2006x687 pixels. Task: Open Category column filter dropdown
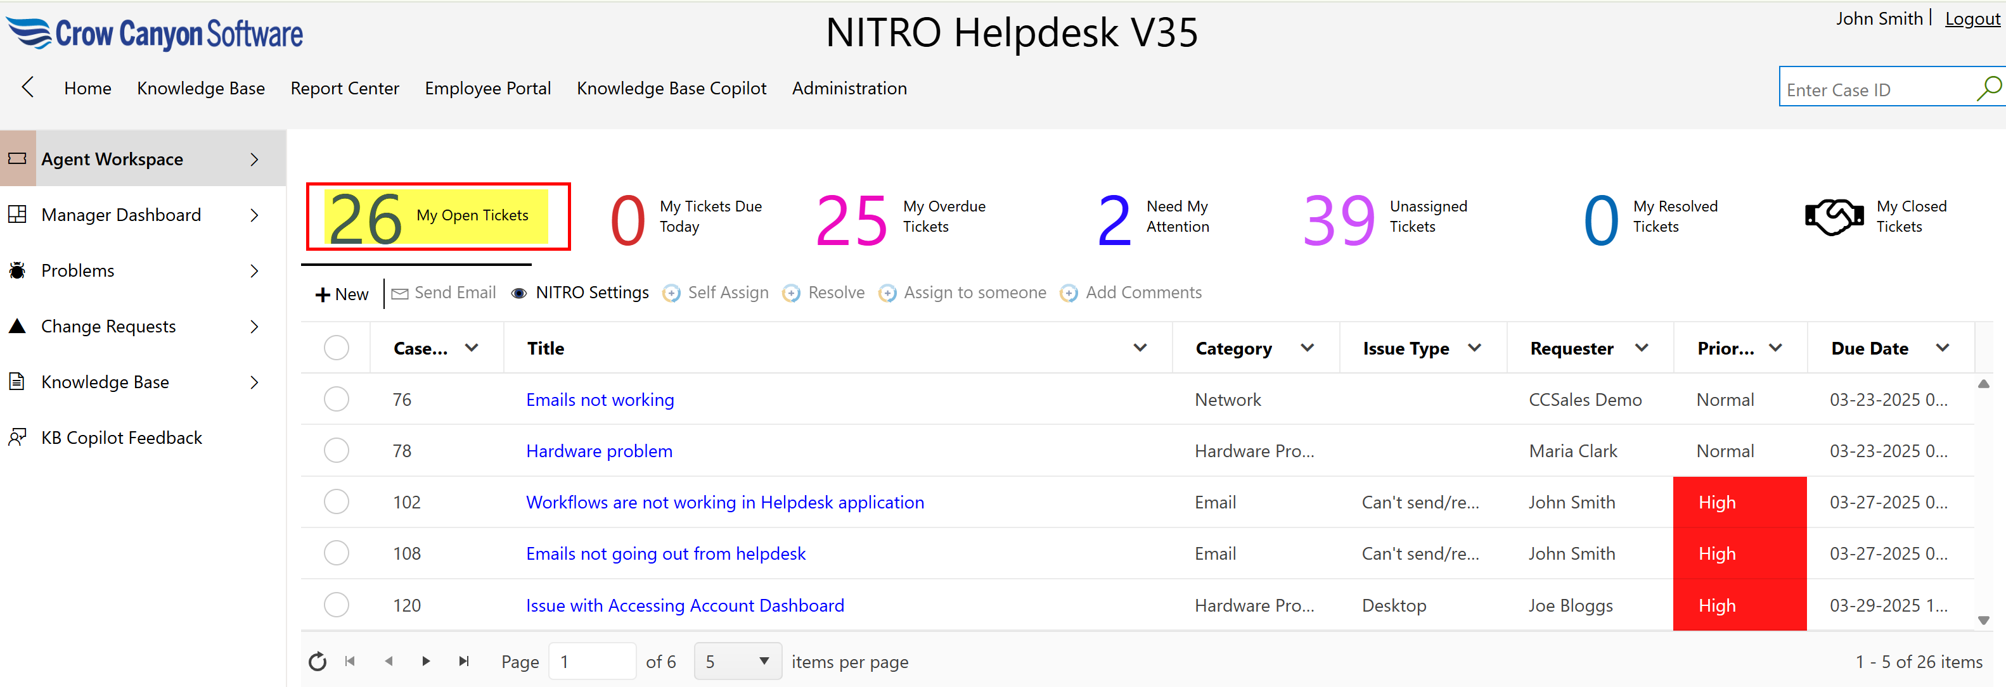[1308, 348]
